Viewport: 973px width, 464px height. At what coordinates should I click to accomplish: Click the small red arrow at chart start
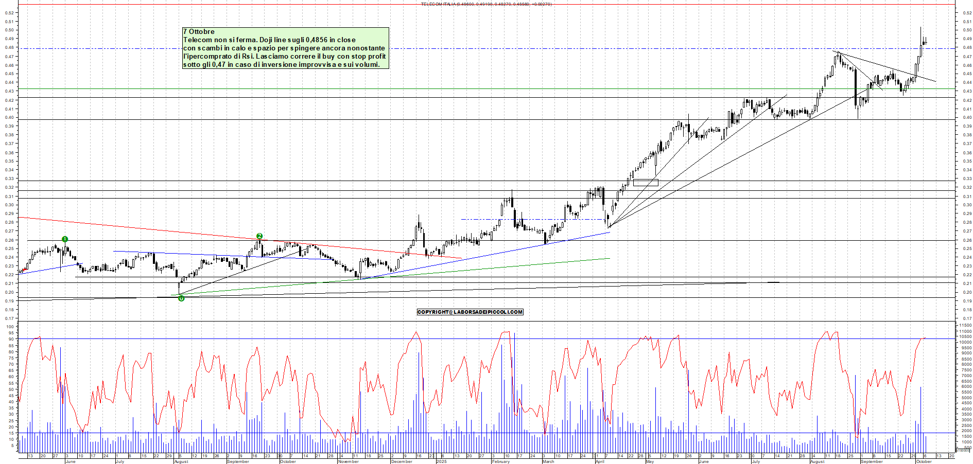24,270
